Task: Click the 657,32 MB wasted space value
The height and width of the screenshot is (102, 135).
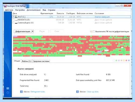Action: (x=110, y=80)
